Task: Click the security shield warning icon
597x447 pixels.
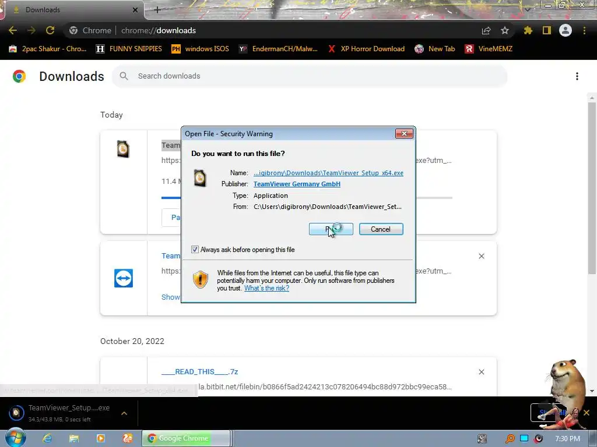Action: [x=201, y=279]
